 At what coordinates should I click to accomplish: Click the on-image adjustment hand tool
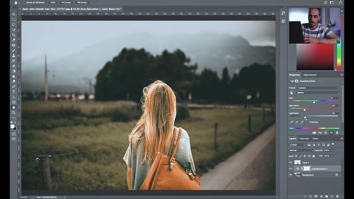pos(291,93)
